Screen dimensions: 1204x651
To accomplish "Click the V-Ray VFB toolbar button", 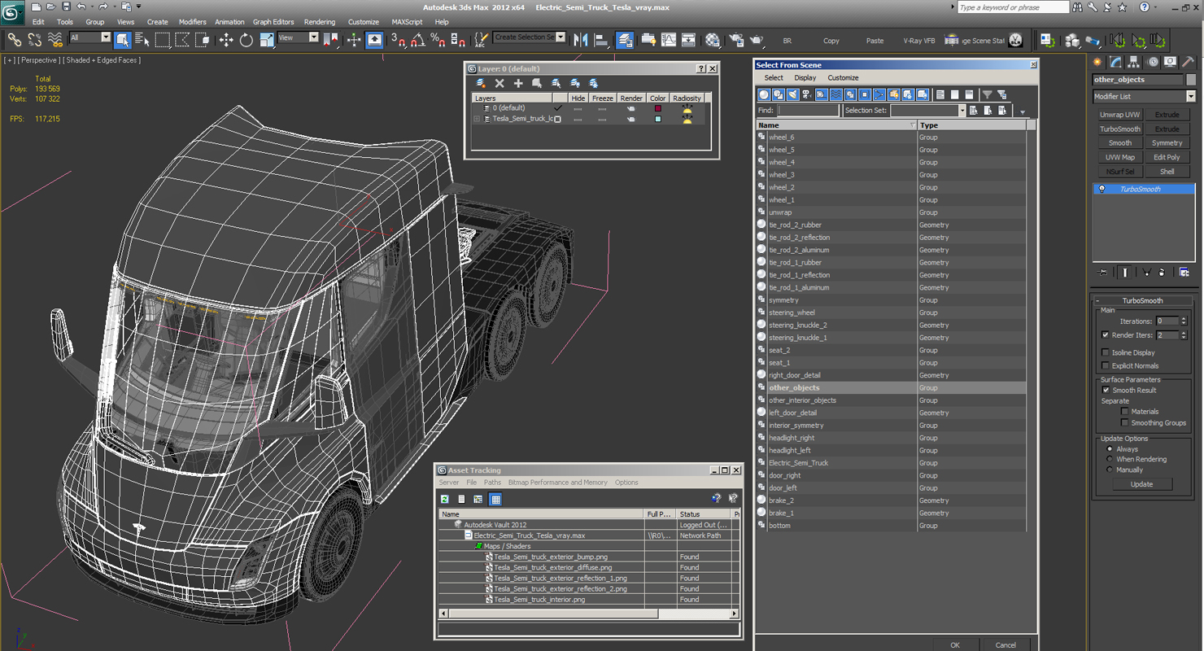I will pyautogui.click(x=918, y=41).
